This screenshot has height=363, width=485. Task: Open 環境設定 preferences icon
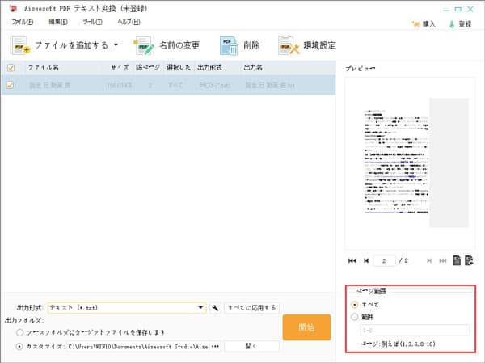(289, 45)
